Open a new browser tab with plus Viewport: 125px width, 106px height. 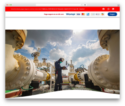118,6
